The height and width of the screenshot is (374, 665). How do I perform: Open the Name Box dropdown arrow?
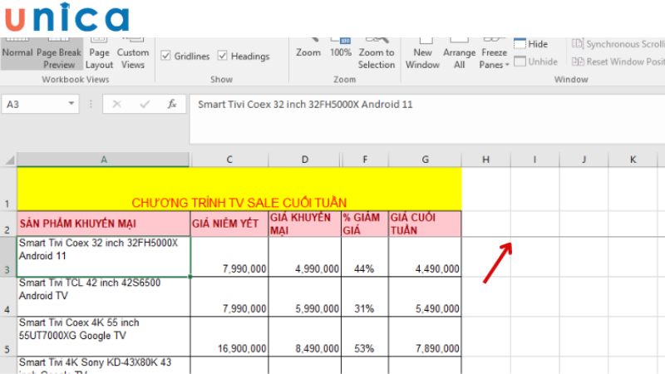[71, 105]
